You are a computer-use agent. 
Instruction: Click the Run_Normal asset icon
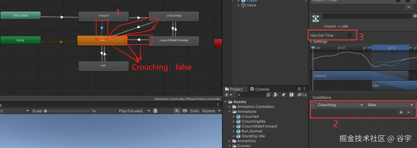pos(239,131)
